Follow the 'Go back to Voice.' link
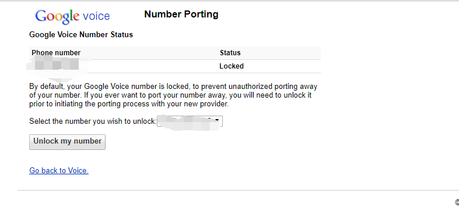The image size is (459, 222). (59, 171)
